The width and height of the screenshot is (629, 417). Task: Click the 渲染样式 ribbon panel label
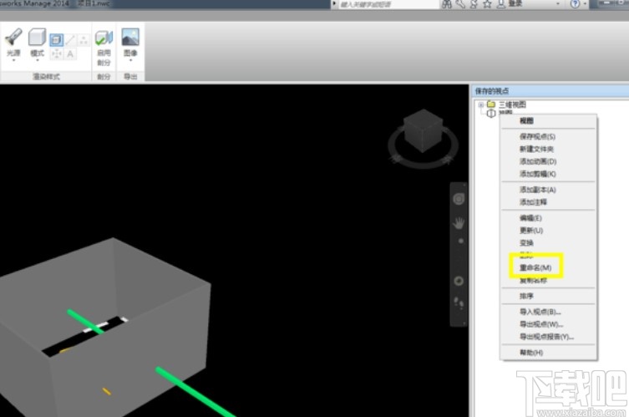click(x=46, y=76)
